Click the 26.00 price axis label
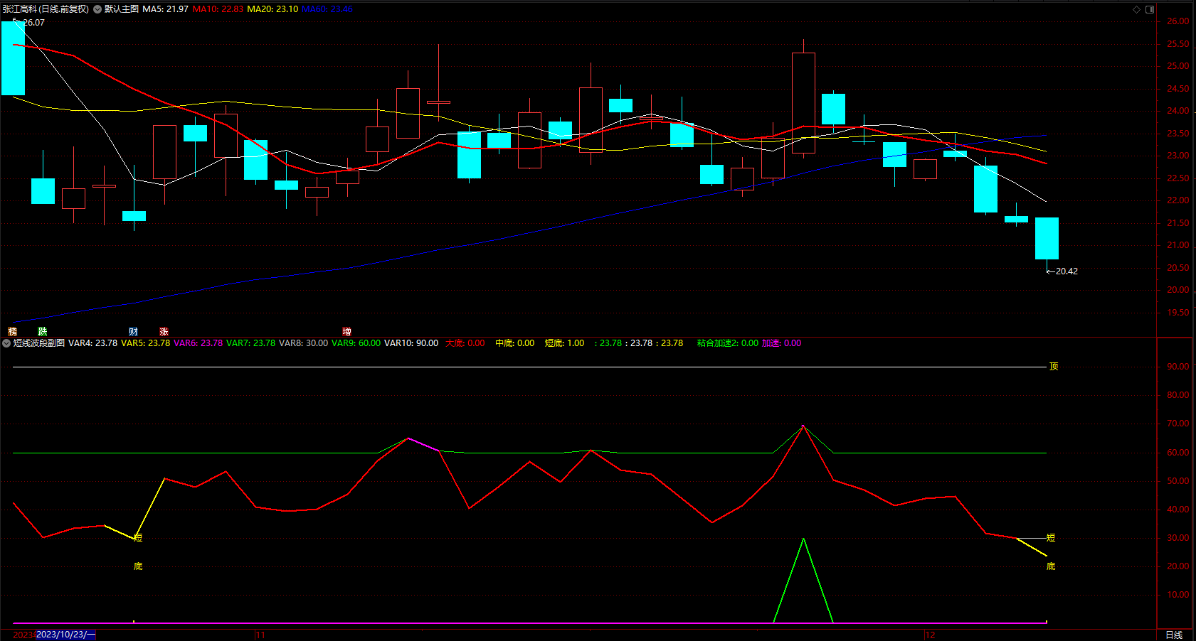Image resolution: width=1196 pixels, height=641 pixels. [1178, 21]
